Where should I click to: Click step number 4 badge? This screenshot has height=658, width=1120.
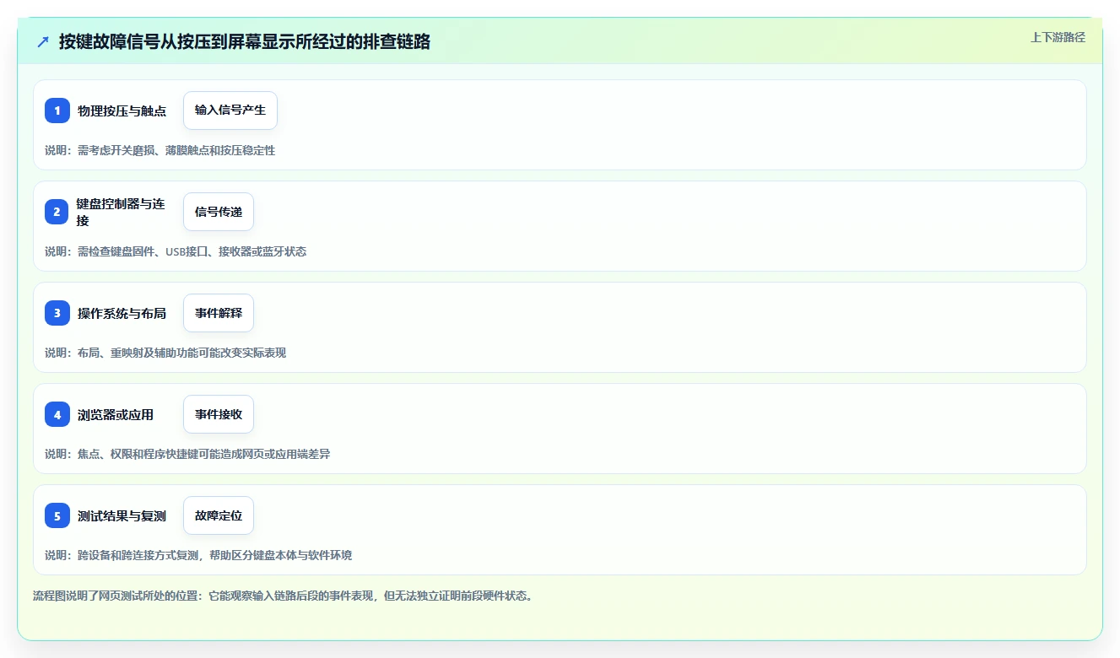[x=57, y=414]
